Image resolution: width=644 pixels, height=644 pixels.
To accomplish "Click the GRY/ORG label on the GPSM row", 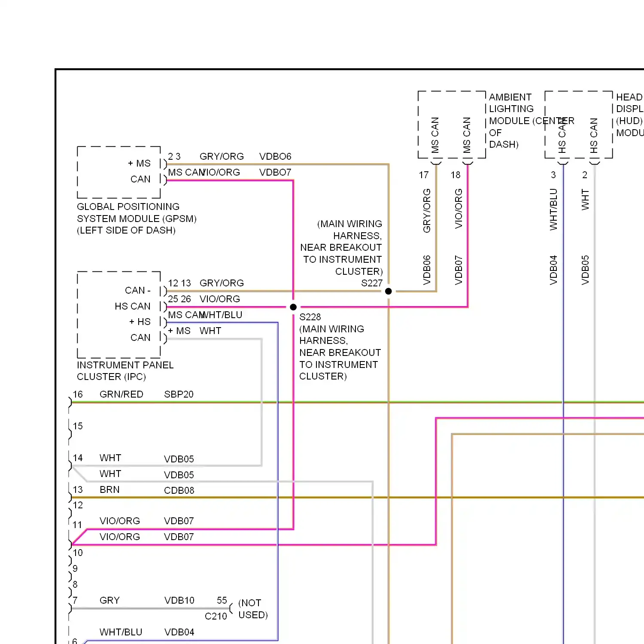I will [222, 156].
